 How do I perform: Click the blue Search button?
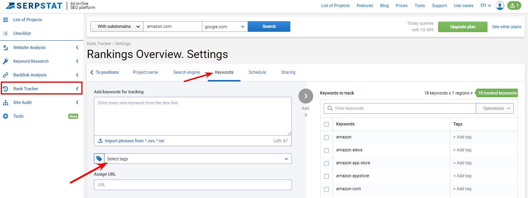(269, 26)
